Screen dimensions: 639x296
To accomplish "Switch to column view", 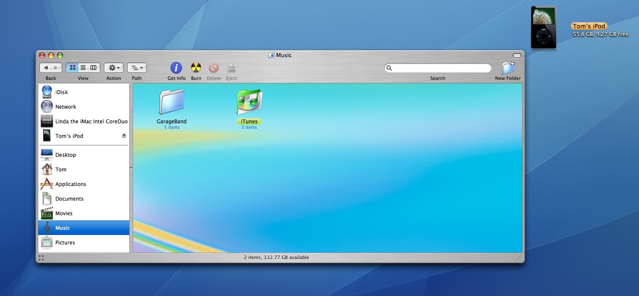I will 94,68.
